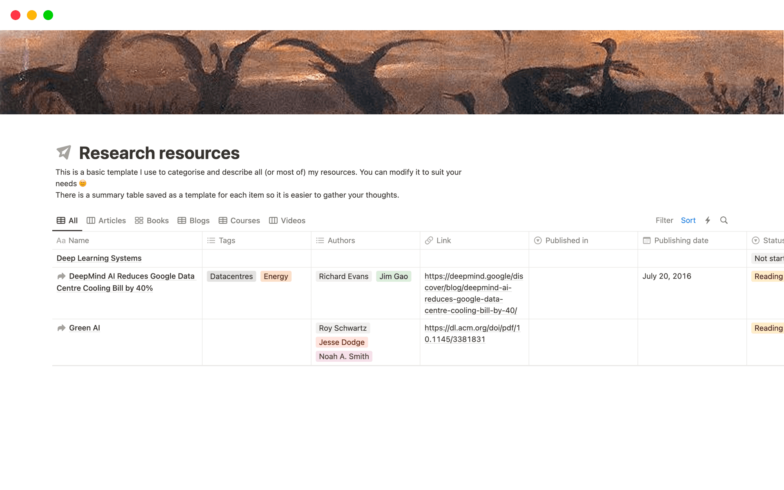Open the Filter options
Image resolution: width=784 pixels, height=490 pixels.
click(x=664, y=220)
